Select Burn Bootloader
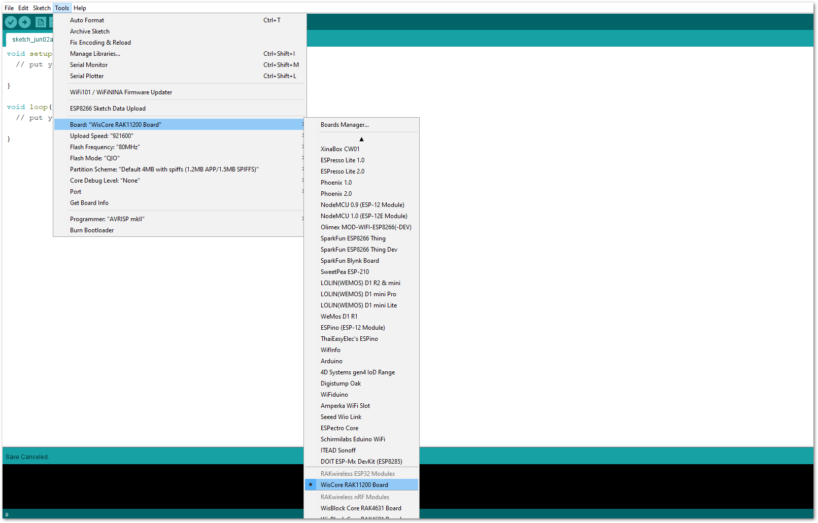This screenshot has height=523, width=818. click(180, 230)
